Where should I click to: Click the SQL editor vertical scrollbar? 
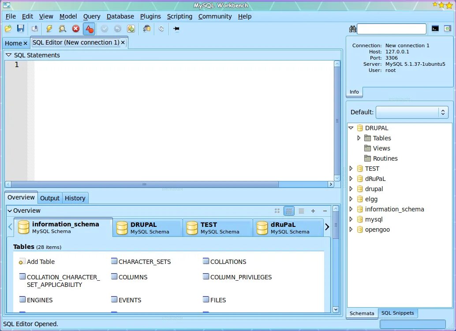pyautogui.click(x=337, y=120)
